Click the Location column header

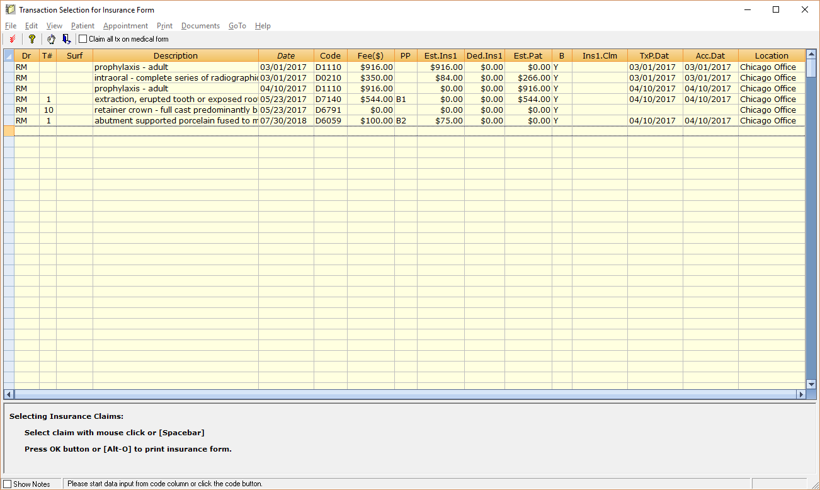pyautogui.click(x=772, y=55)
